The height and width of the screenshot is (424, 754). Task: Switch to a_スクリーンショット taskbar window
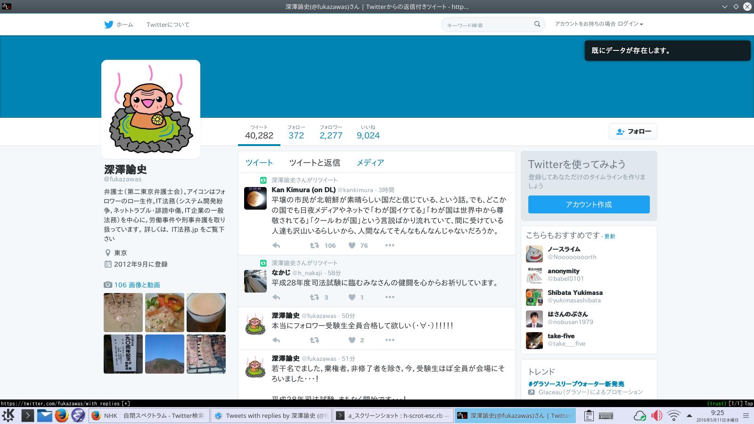click(393, 416)
